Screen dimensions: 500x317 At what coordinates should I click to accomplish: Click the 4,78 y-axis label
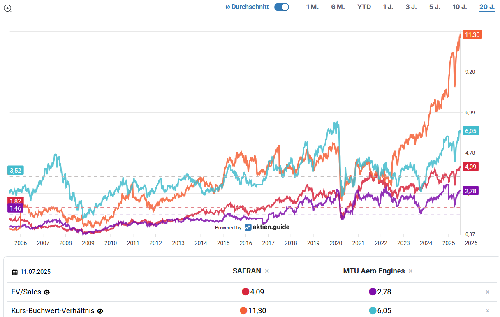[x=470, y=153]
